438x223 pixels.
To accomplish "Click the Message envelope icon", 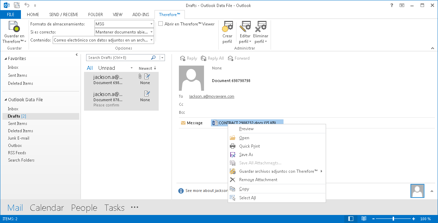I will 183,123.
